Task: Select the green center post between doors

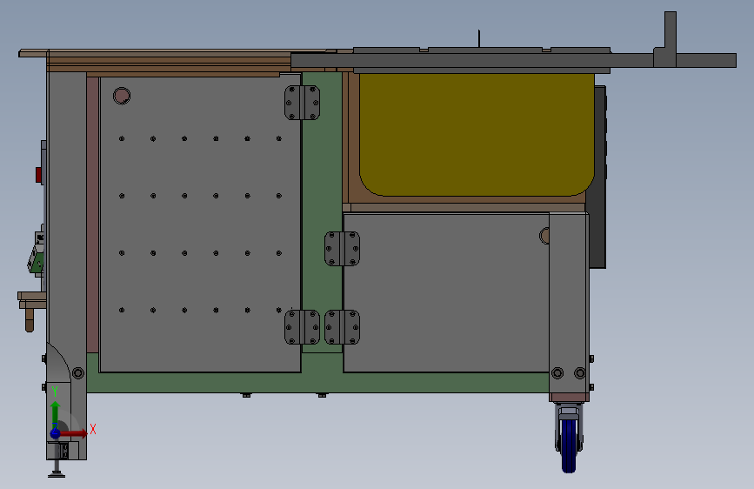Action: point(322,211)
